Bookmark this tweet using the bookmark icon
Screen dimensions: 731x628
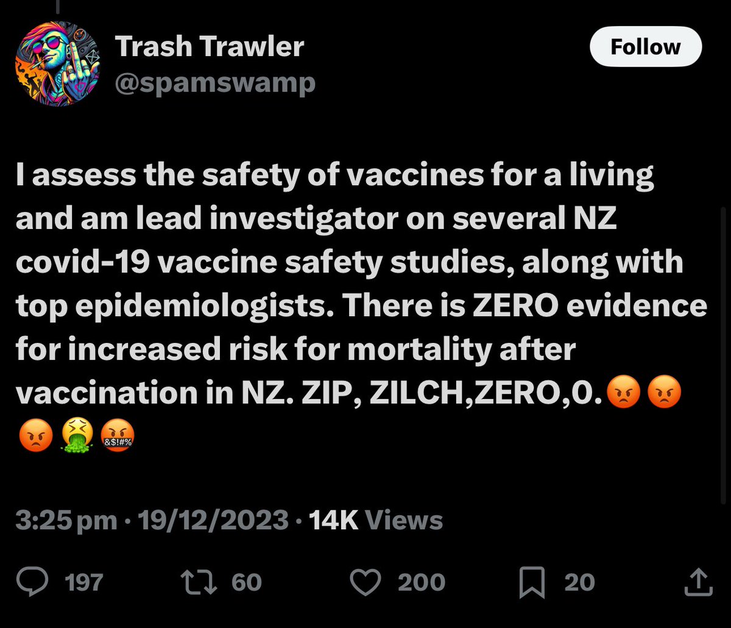(x=532, y=582)
